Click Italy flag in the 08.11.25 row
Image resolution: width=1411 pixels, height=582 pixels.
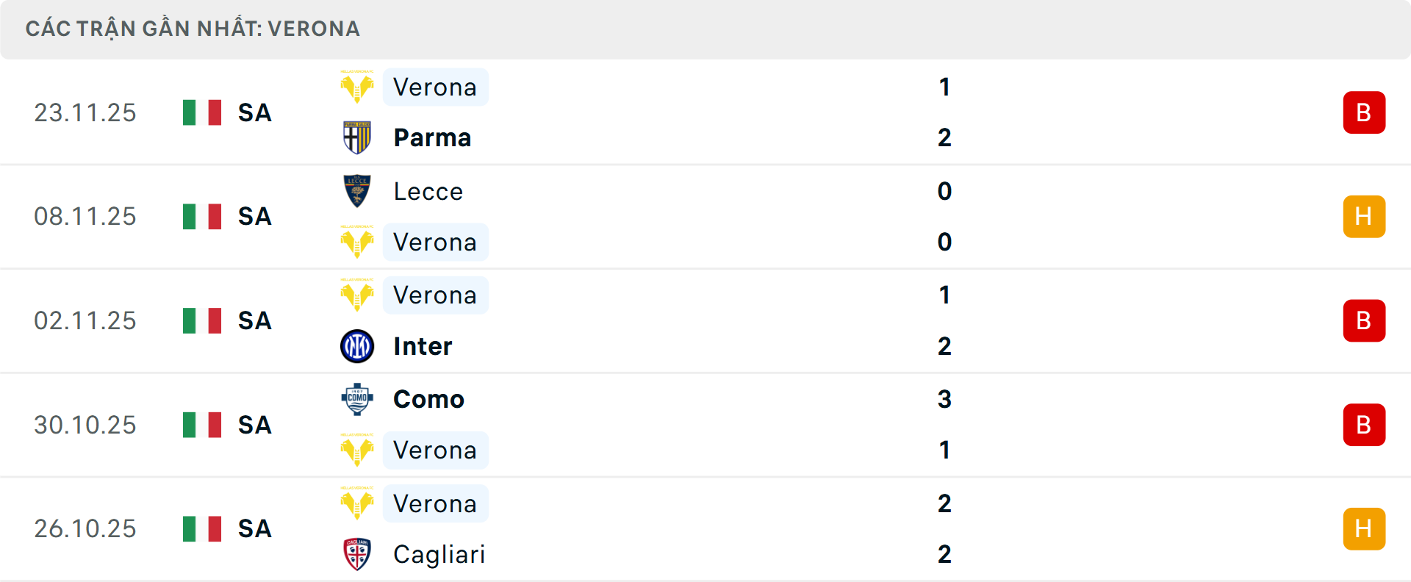[202, 217]
